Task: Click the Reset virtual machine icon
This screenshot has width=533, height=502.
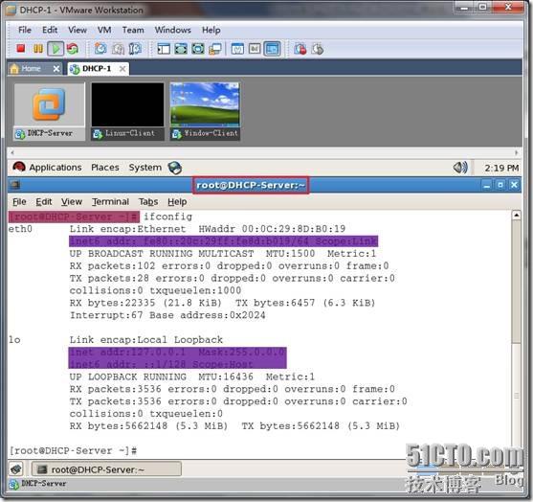Action: pos(73,49)
